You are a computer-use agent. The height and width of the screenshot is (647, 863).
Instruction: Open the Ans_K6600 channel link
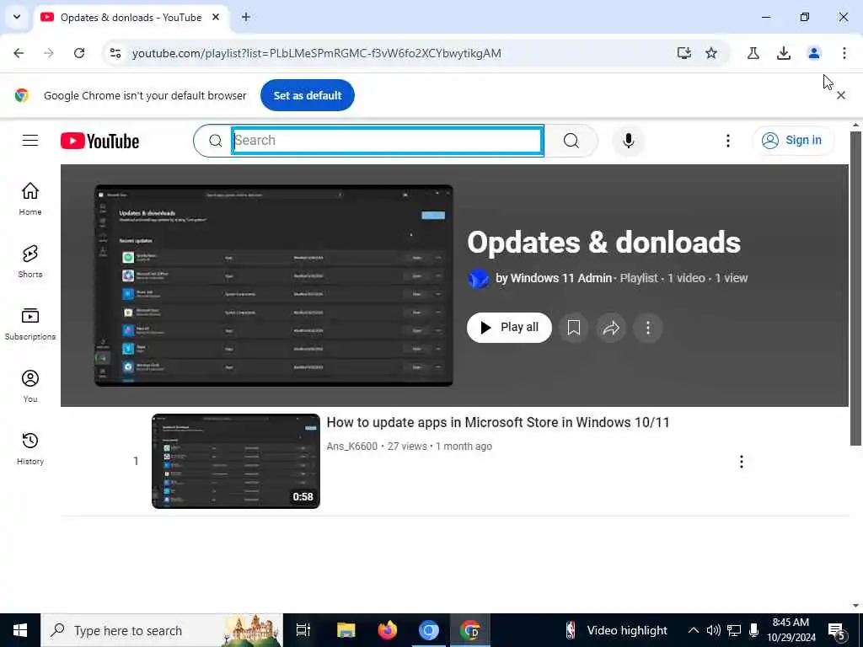pos(352,446)
